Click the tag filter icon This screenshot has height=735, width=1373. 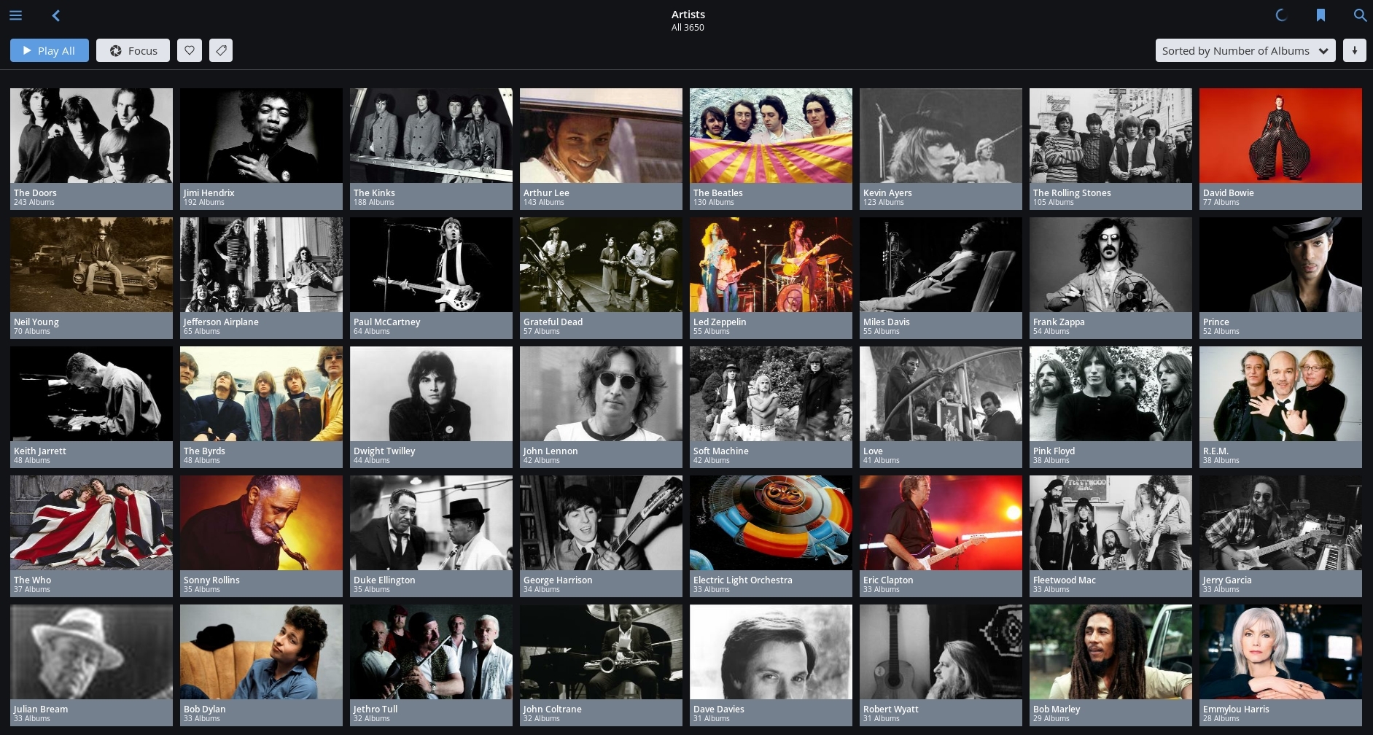pos(221,50)
